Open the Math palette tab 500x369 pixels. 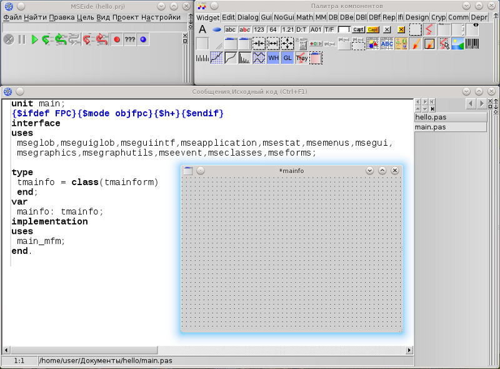(x=304, y=18)
